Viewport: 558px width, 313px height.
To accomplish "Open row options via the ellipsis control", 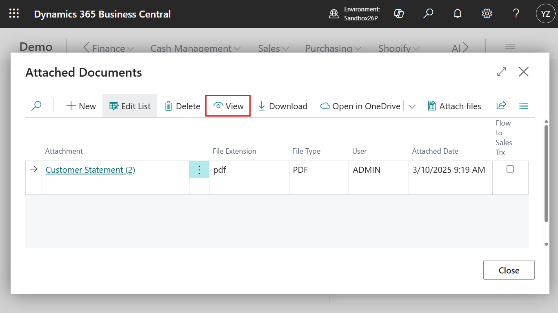I will (199, 170).
